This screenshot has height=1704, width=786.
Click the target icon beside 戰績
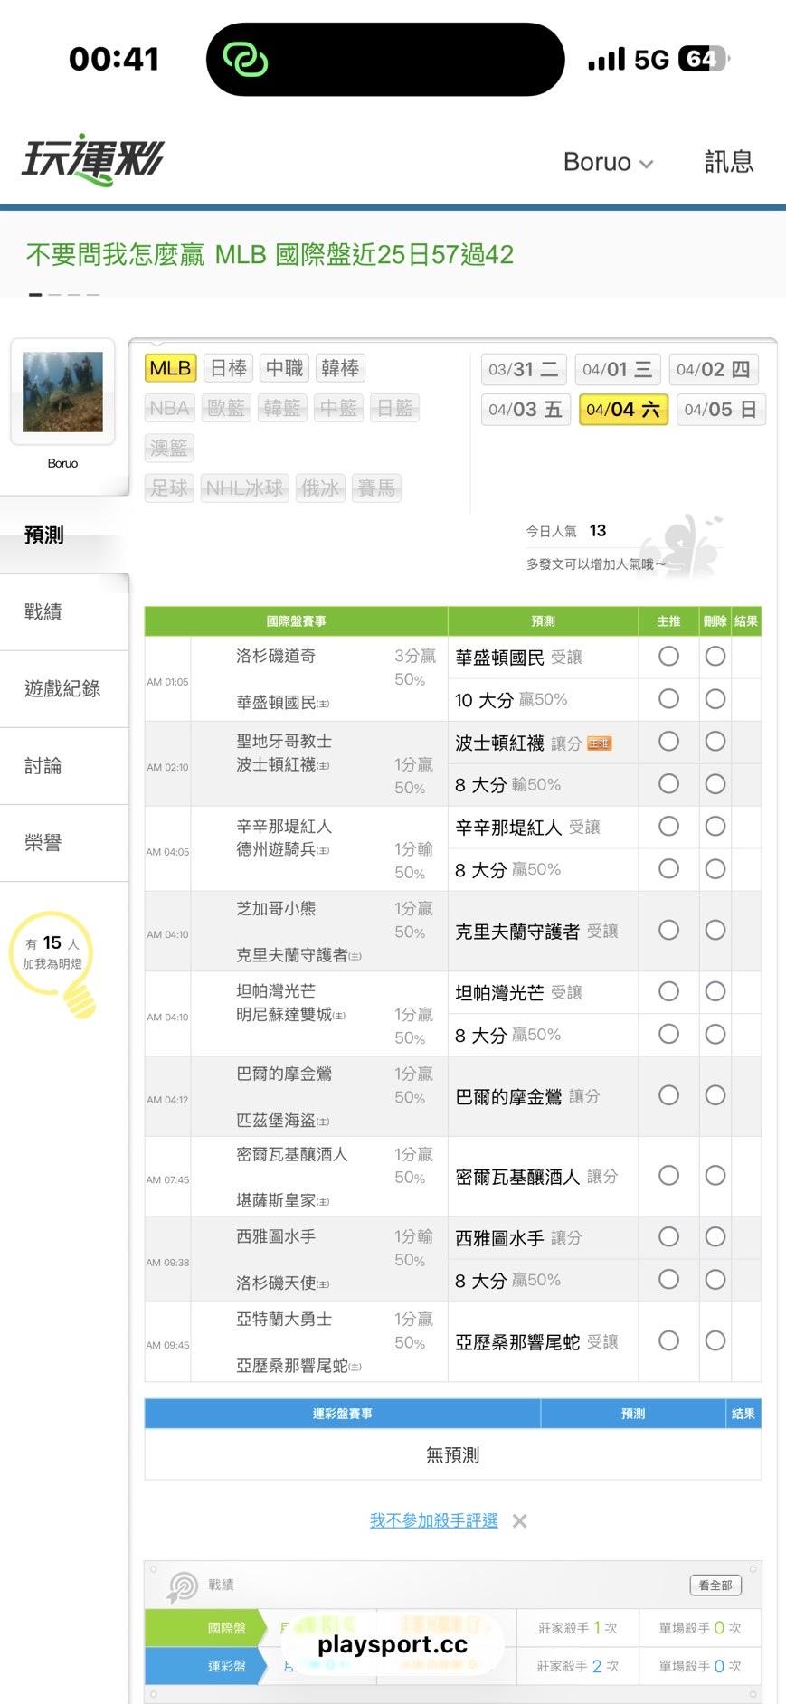tap(183, 1586)
